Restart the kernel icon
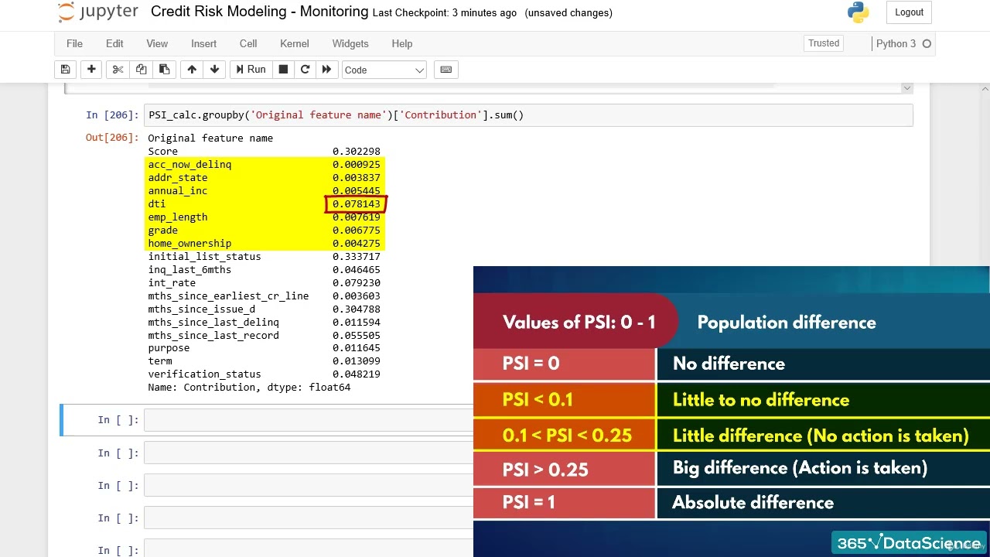This screenshot has height=557, width=990. 305,70
